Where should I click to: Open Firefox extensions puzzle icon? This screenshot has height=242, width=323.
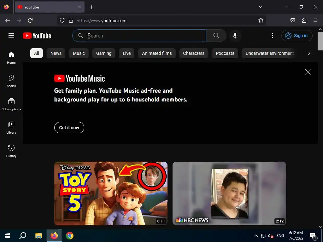[x=304, y=20]
